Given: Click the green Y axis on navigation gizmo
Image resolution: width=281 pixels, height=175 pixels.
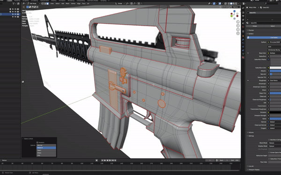Looking at the screenshot, I should point(231,16).
